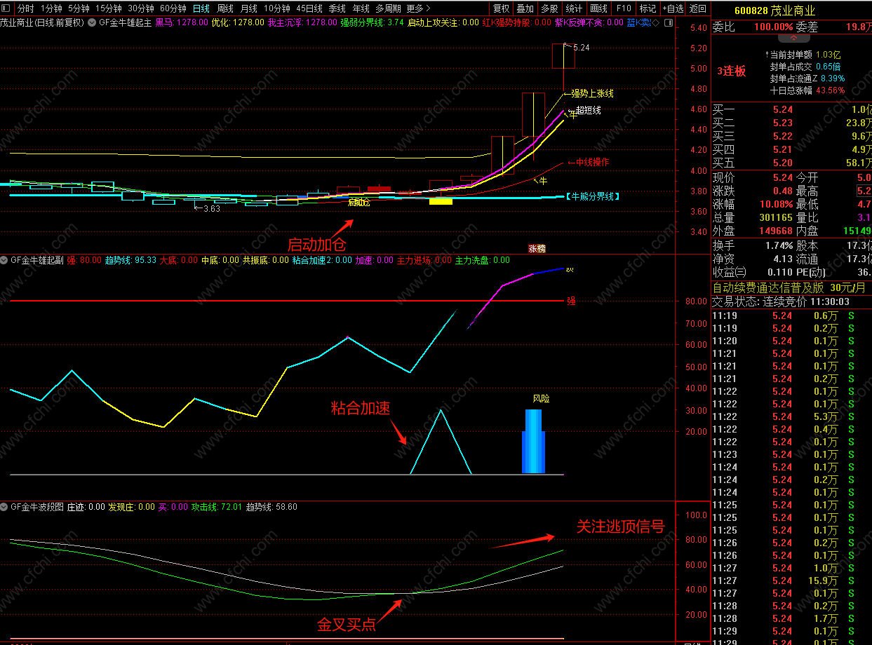Click the 外盘 149668 value
The image size is (872, 645).
point(776,231)
